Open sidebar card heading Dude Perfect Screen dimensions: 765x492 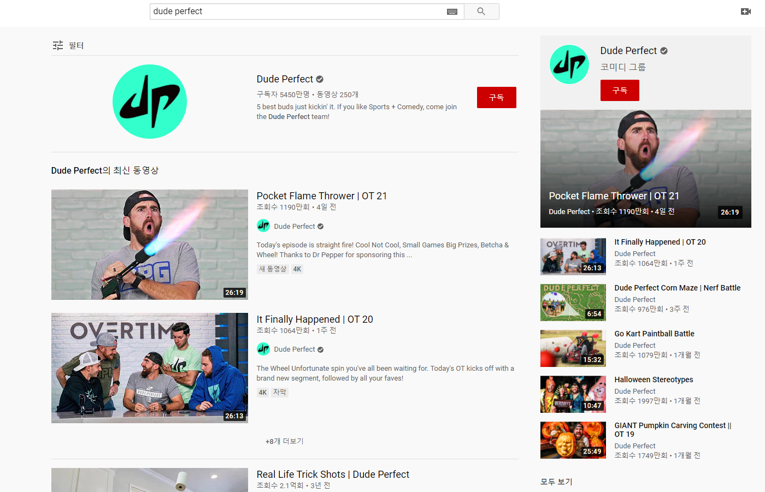tap(628, 51)
